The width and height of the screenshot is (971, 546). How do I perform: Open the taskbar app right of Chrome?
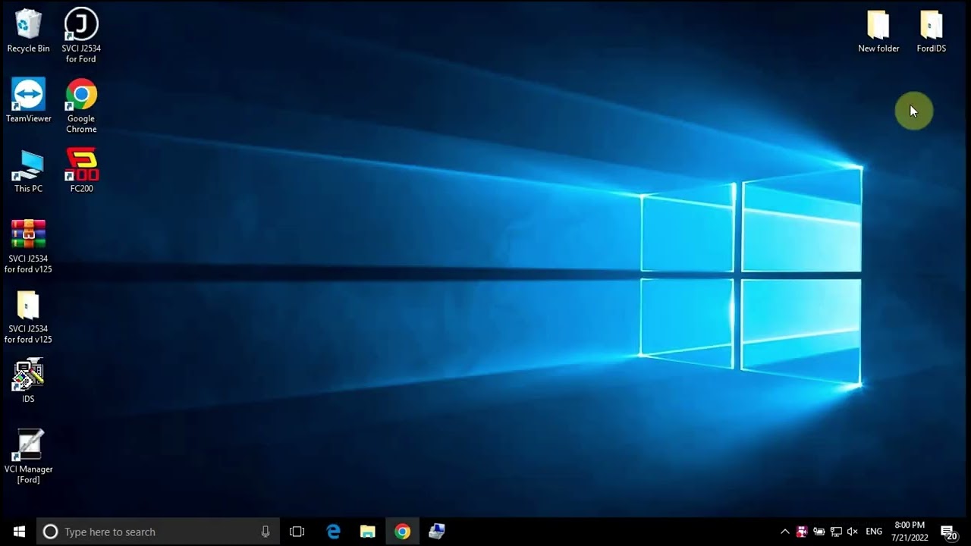(x=437, y=532)
